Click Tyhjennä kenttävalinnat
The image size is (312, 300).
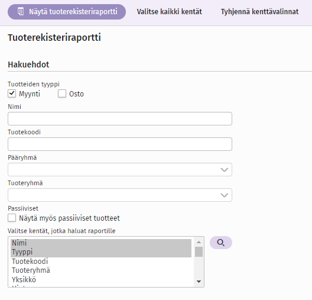[259, 12]
